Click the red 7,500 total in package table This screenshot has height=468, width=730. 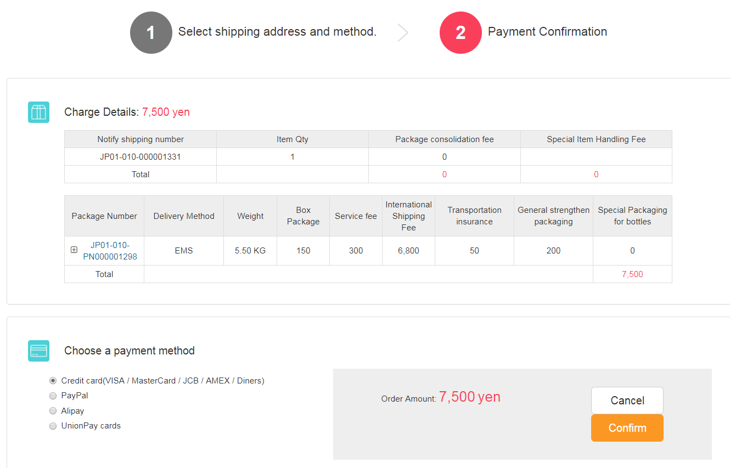[632, 274]
